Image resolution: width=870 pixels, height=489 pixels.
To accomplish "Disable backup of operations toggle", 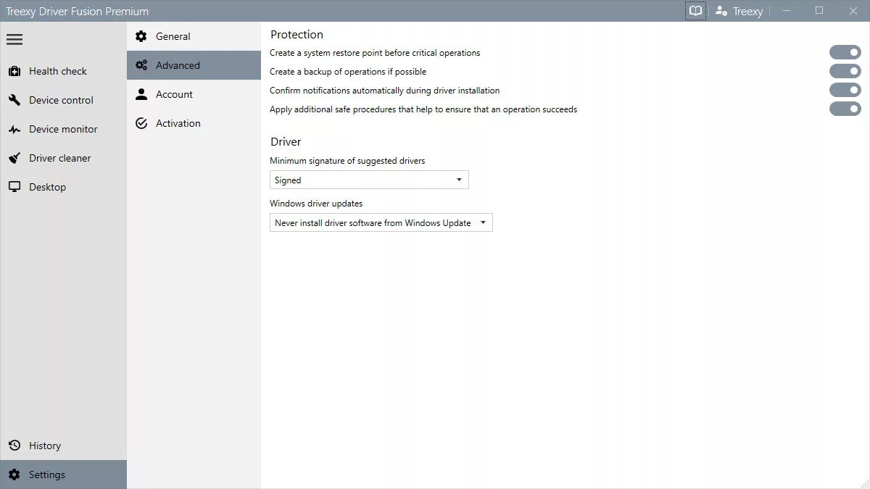I will point(845,71).
